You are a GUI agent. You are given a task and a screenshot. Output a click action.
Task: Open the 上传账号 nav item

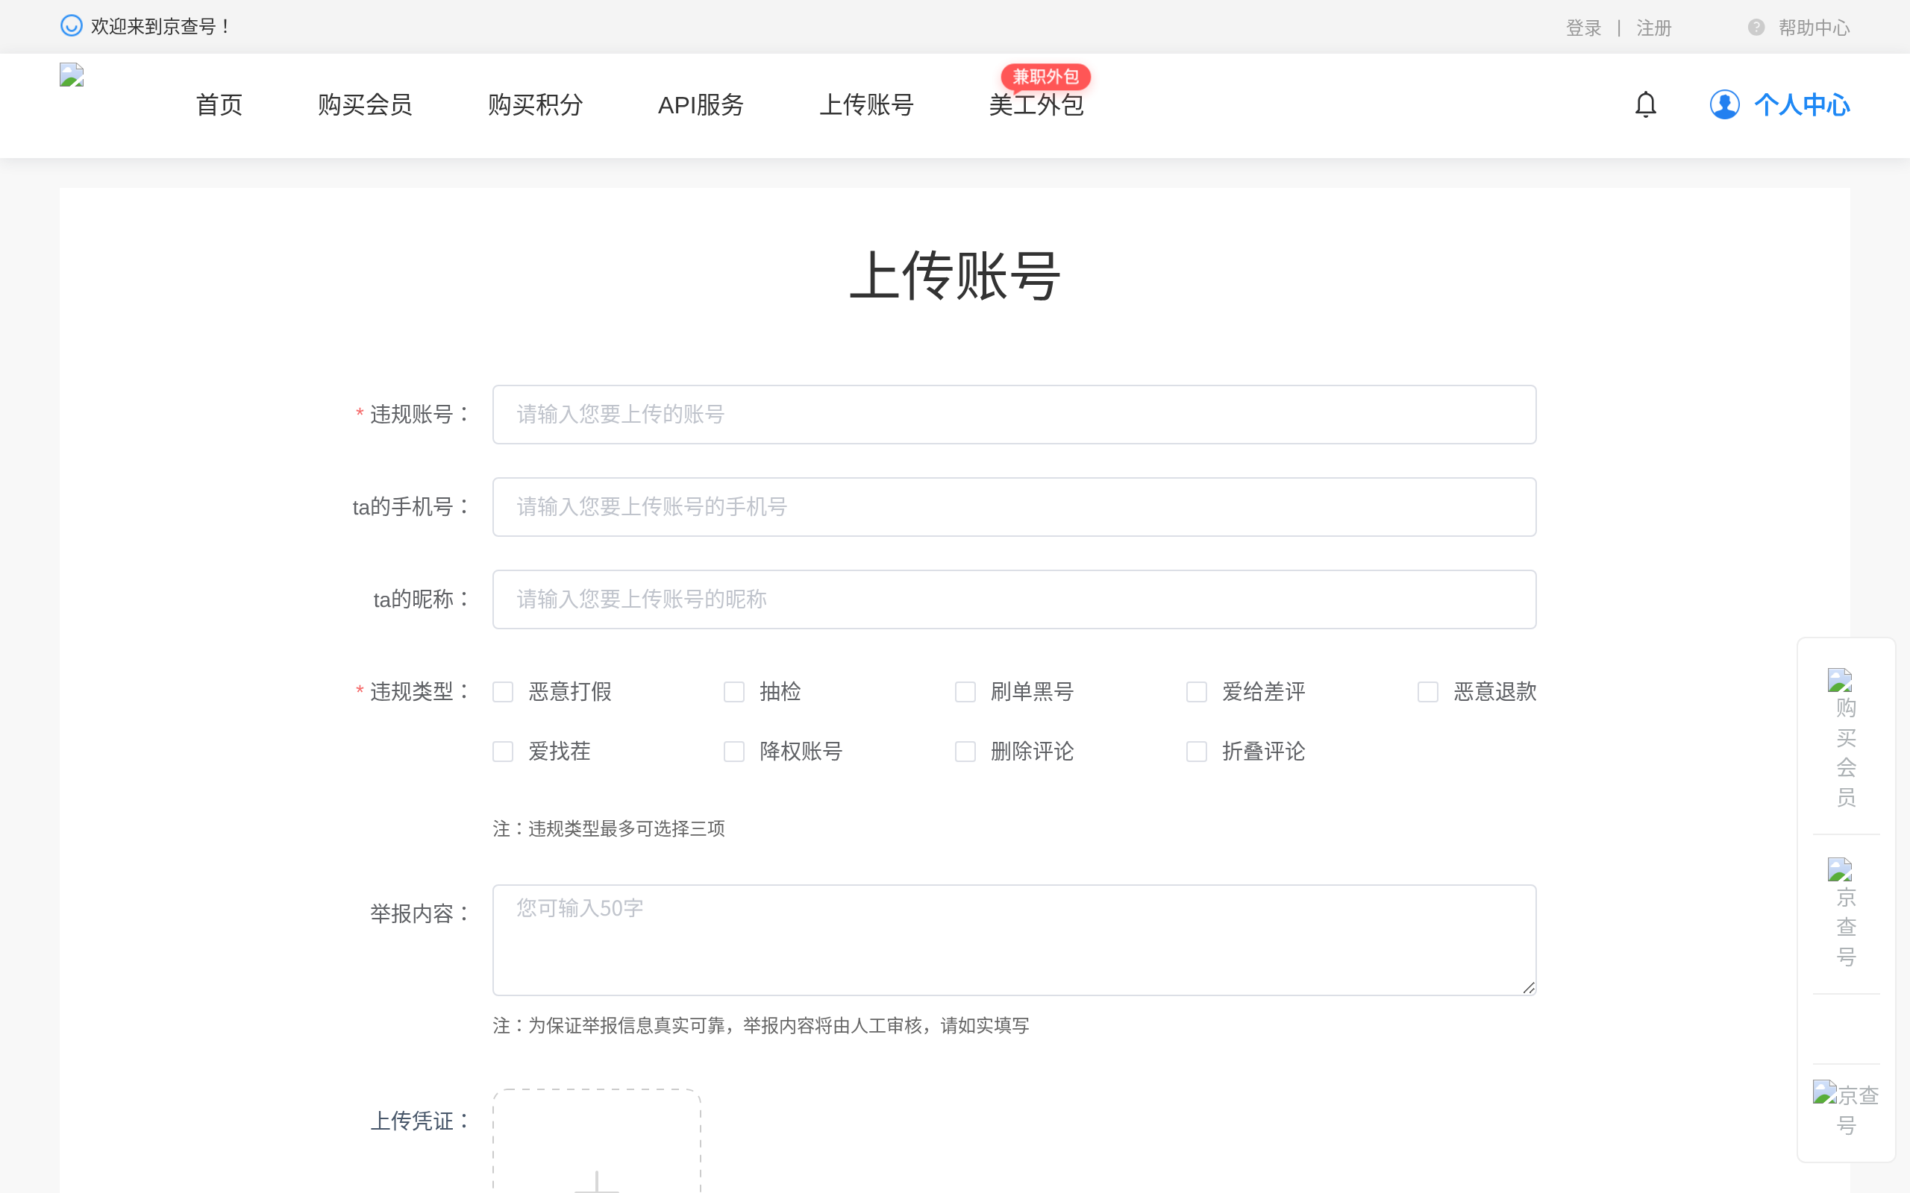click(867, 105)
